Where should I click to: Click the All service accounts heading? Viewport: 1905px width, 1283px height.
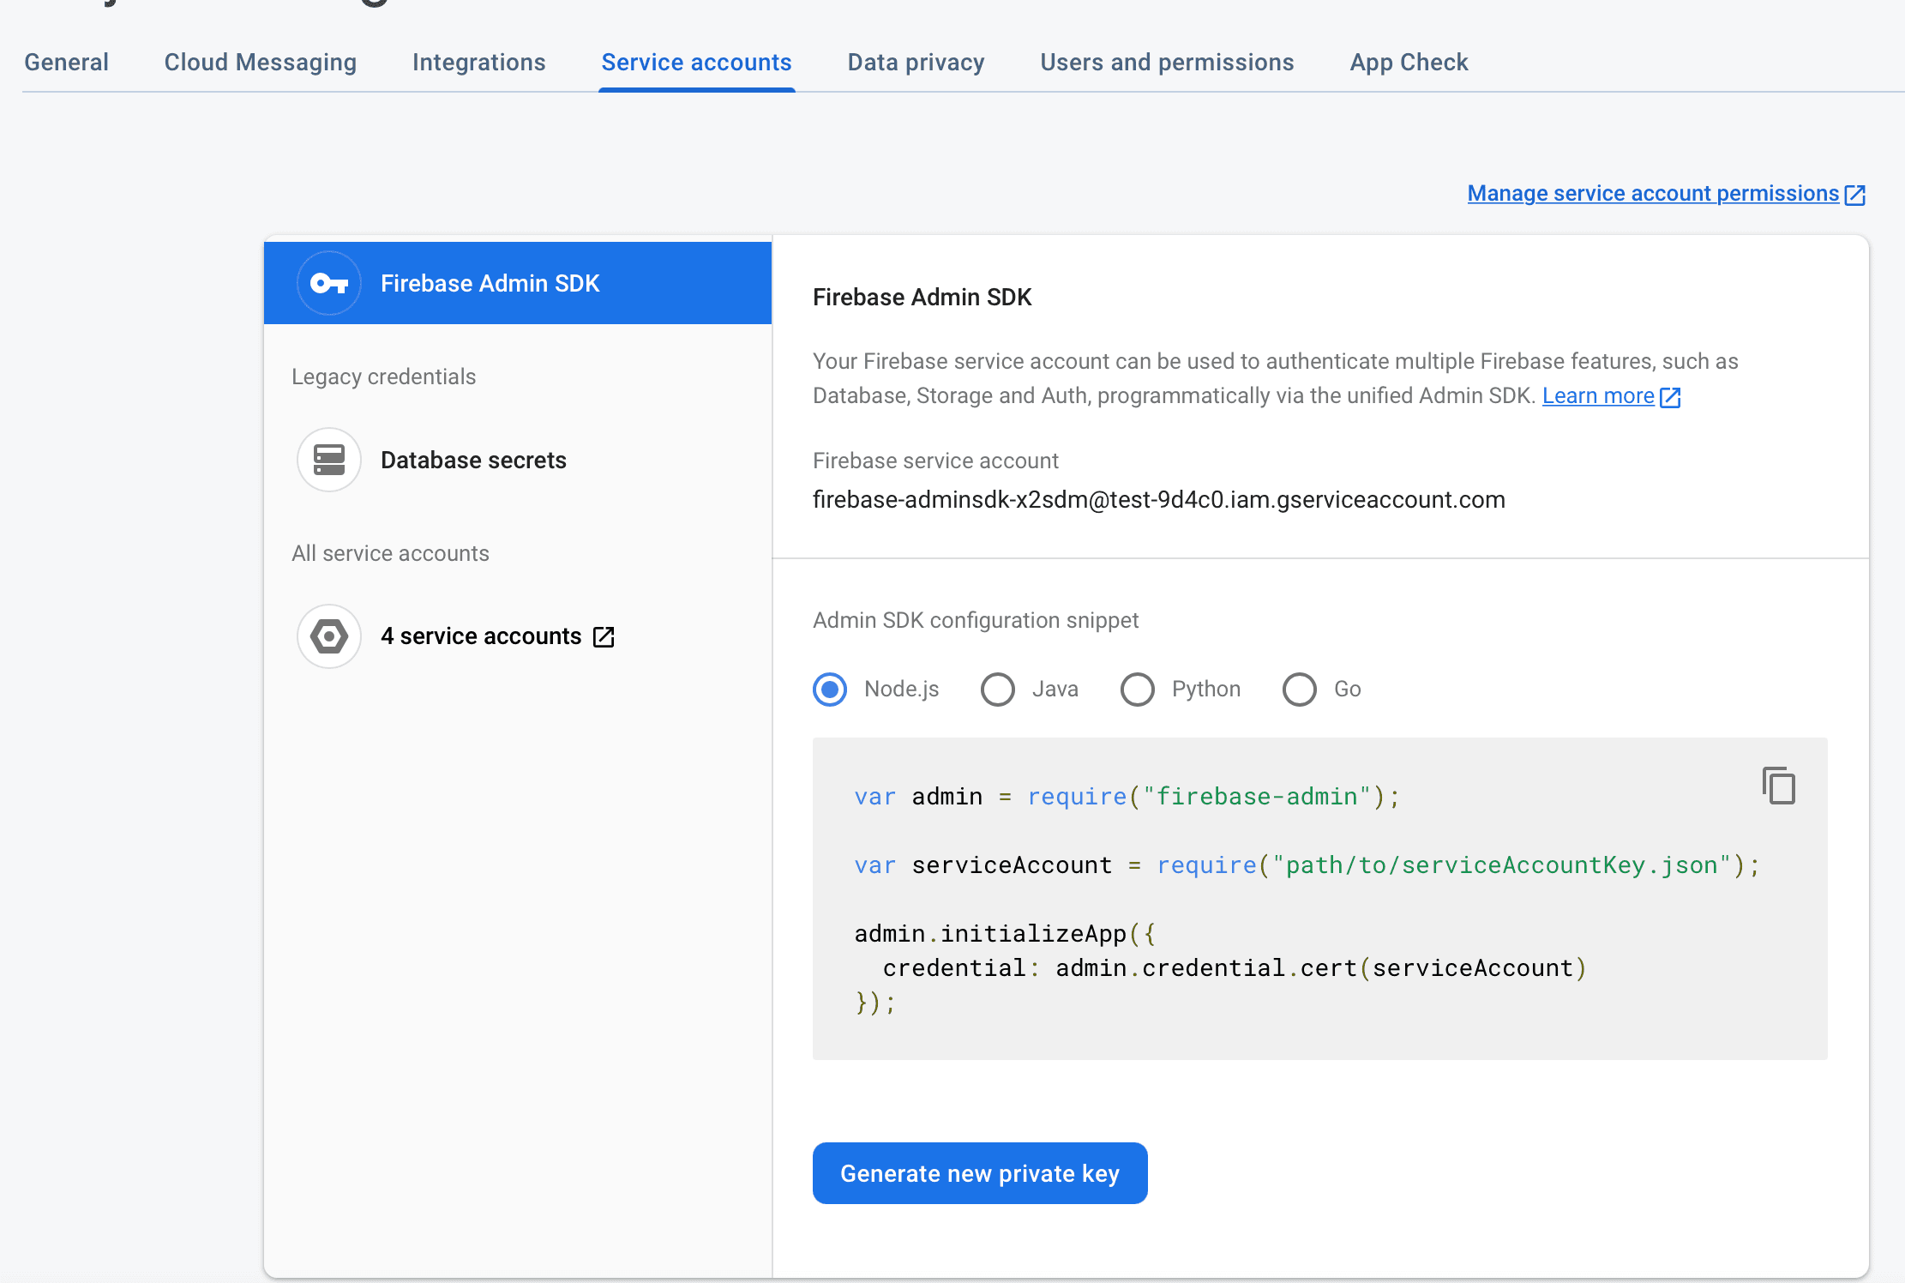click(390, 553)
